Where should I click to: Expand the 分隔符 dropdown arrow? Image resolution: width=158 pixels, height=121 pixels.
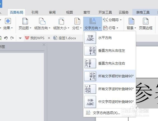pyautogui.click(x=121, y=20)
